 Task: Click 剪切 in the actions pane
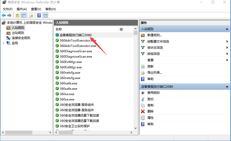pyautogui.click(x=150, y=99)
